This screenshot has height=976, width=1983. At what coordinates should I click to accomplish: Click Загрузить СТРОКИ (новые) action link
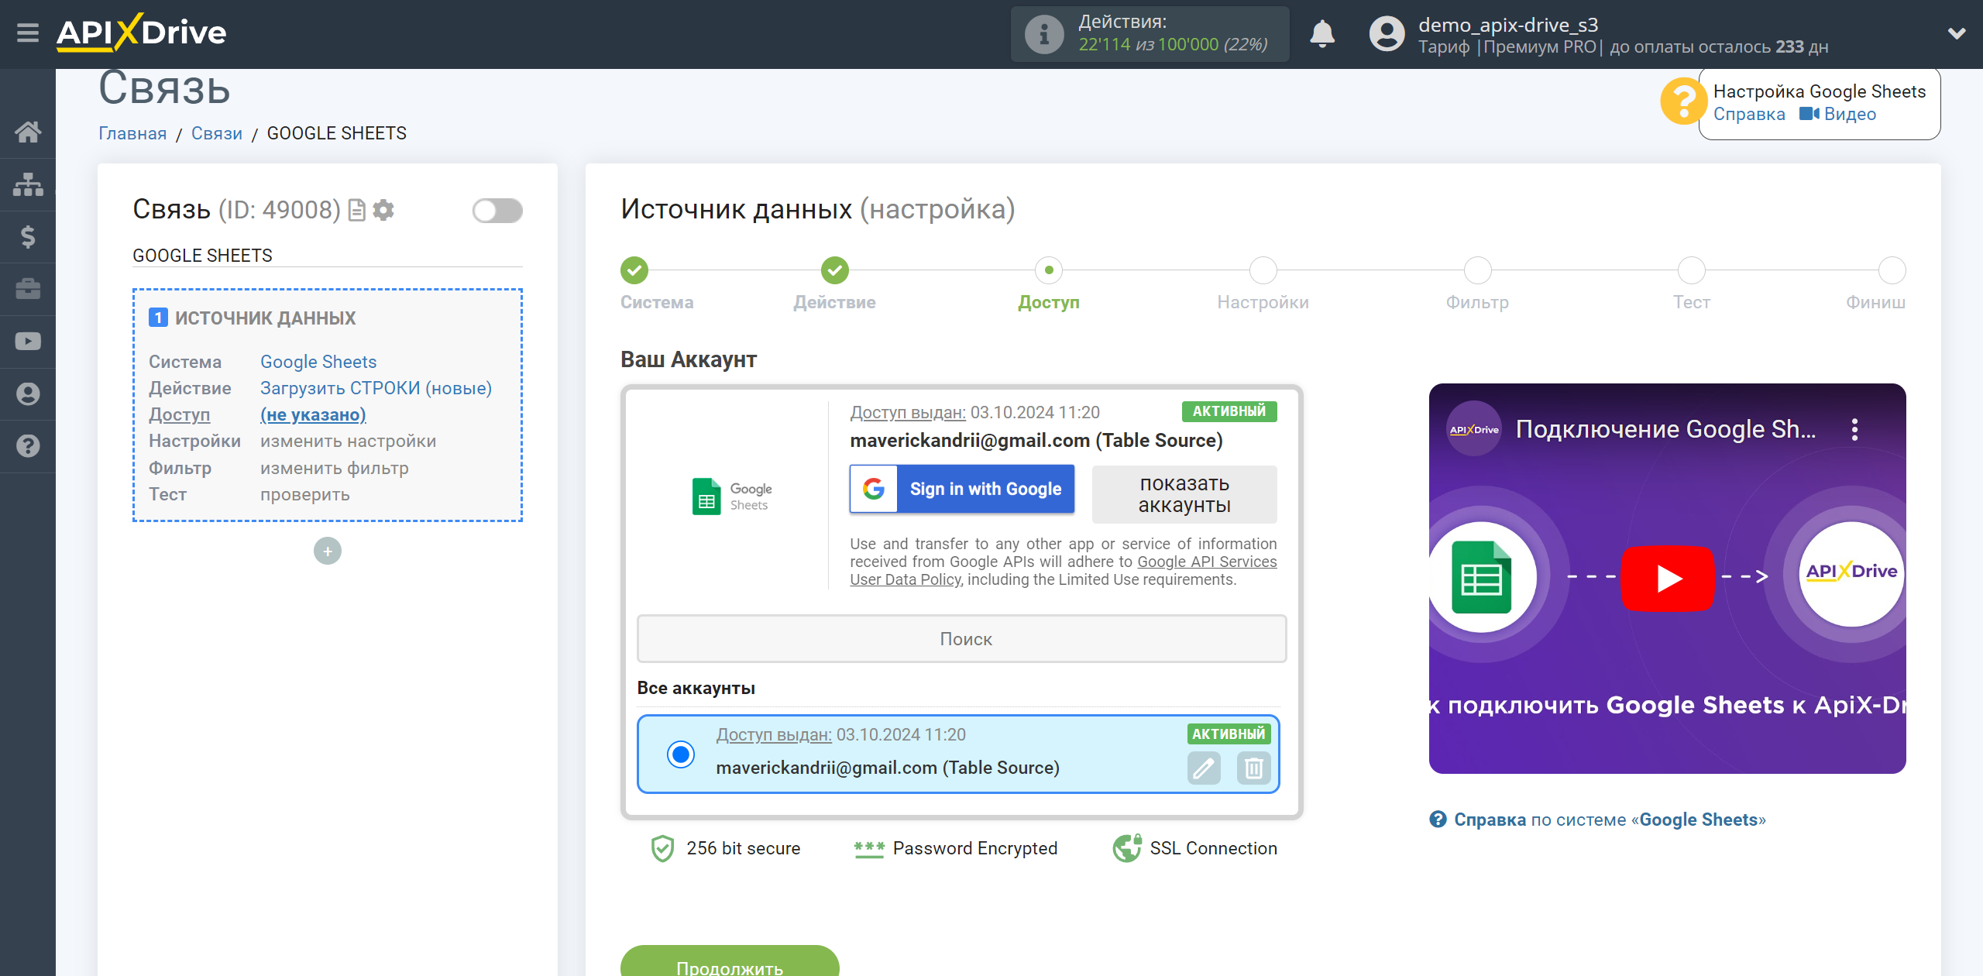click(x=376, y=388)
